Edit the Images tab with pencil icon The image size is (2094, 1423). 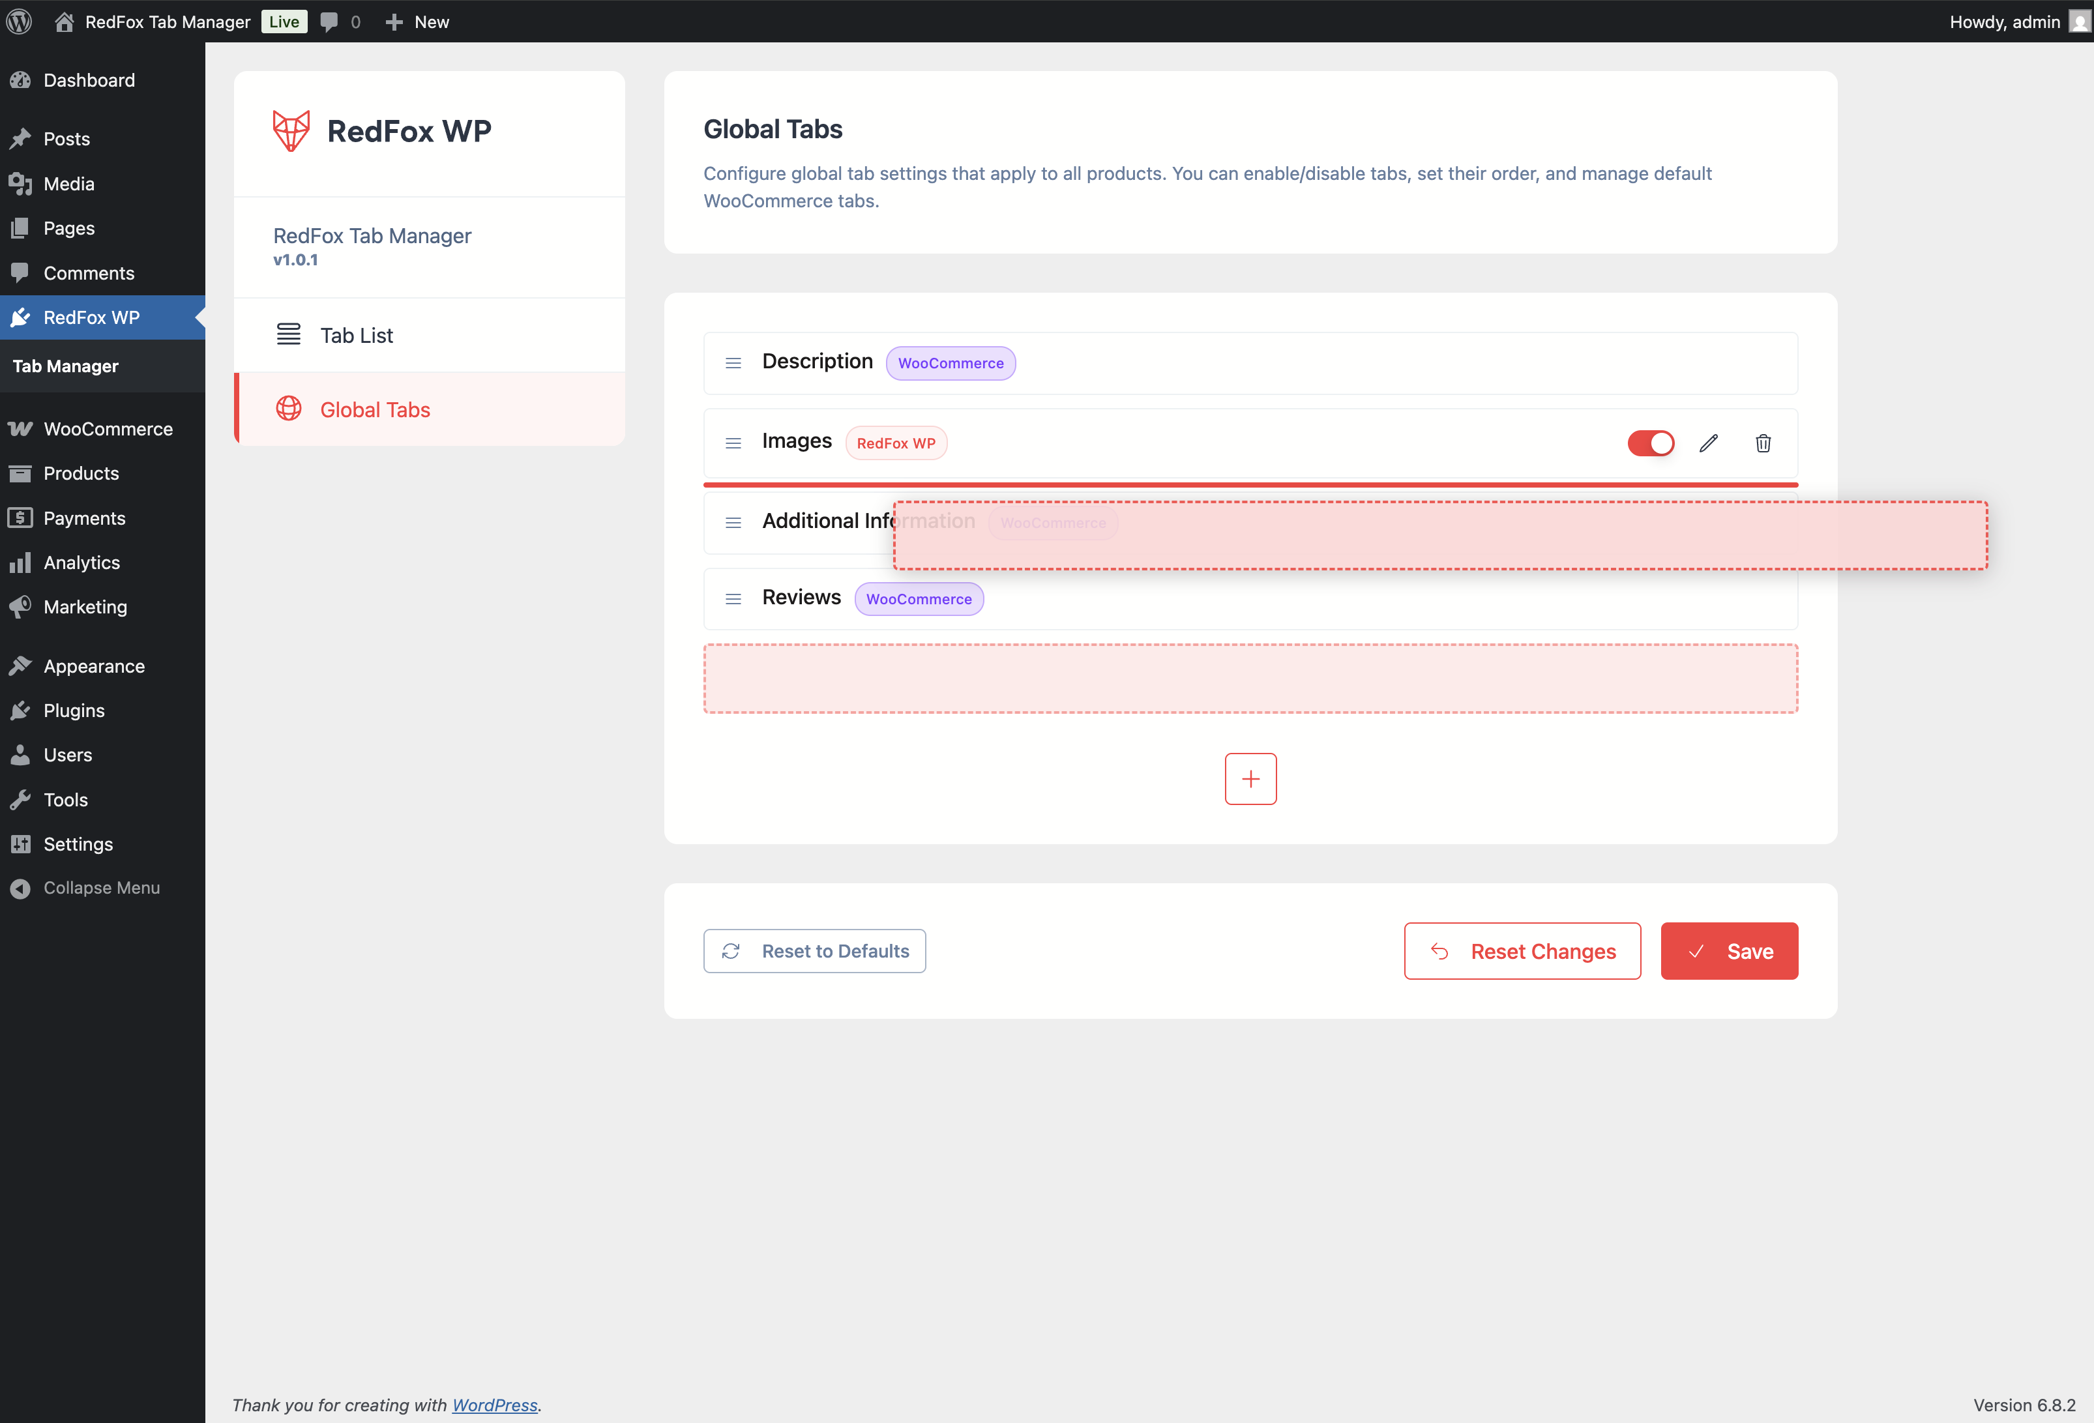tap(1709, 443)
